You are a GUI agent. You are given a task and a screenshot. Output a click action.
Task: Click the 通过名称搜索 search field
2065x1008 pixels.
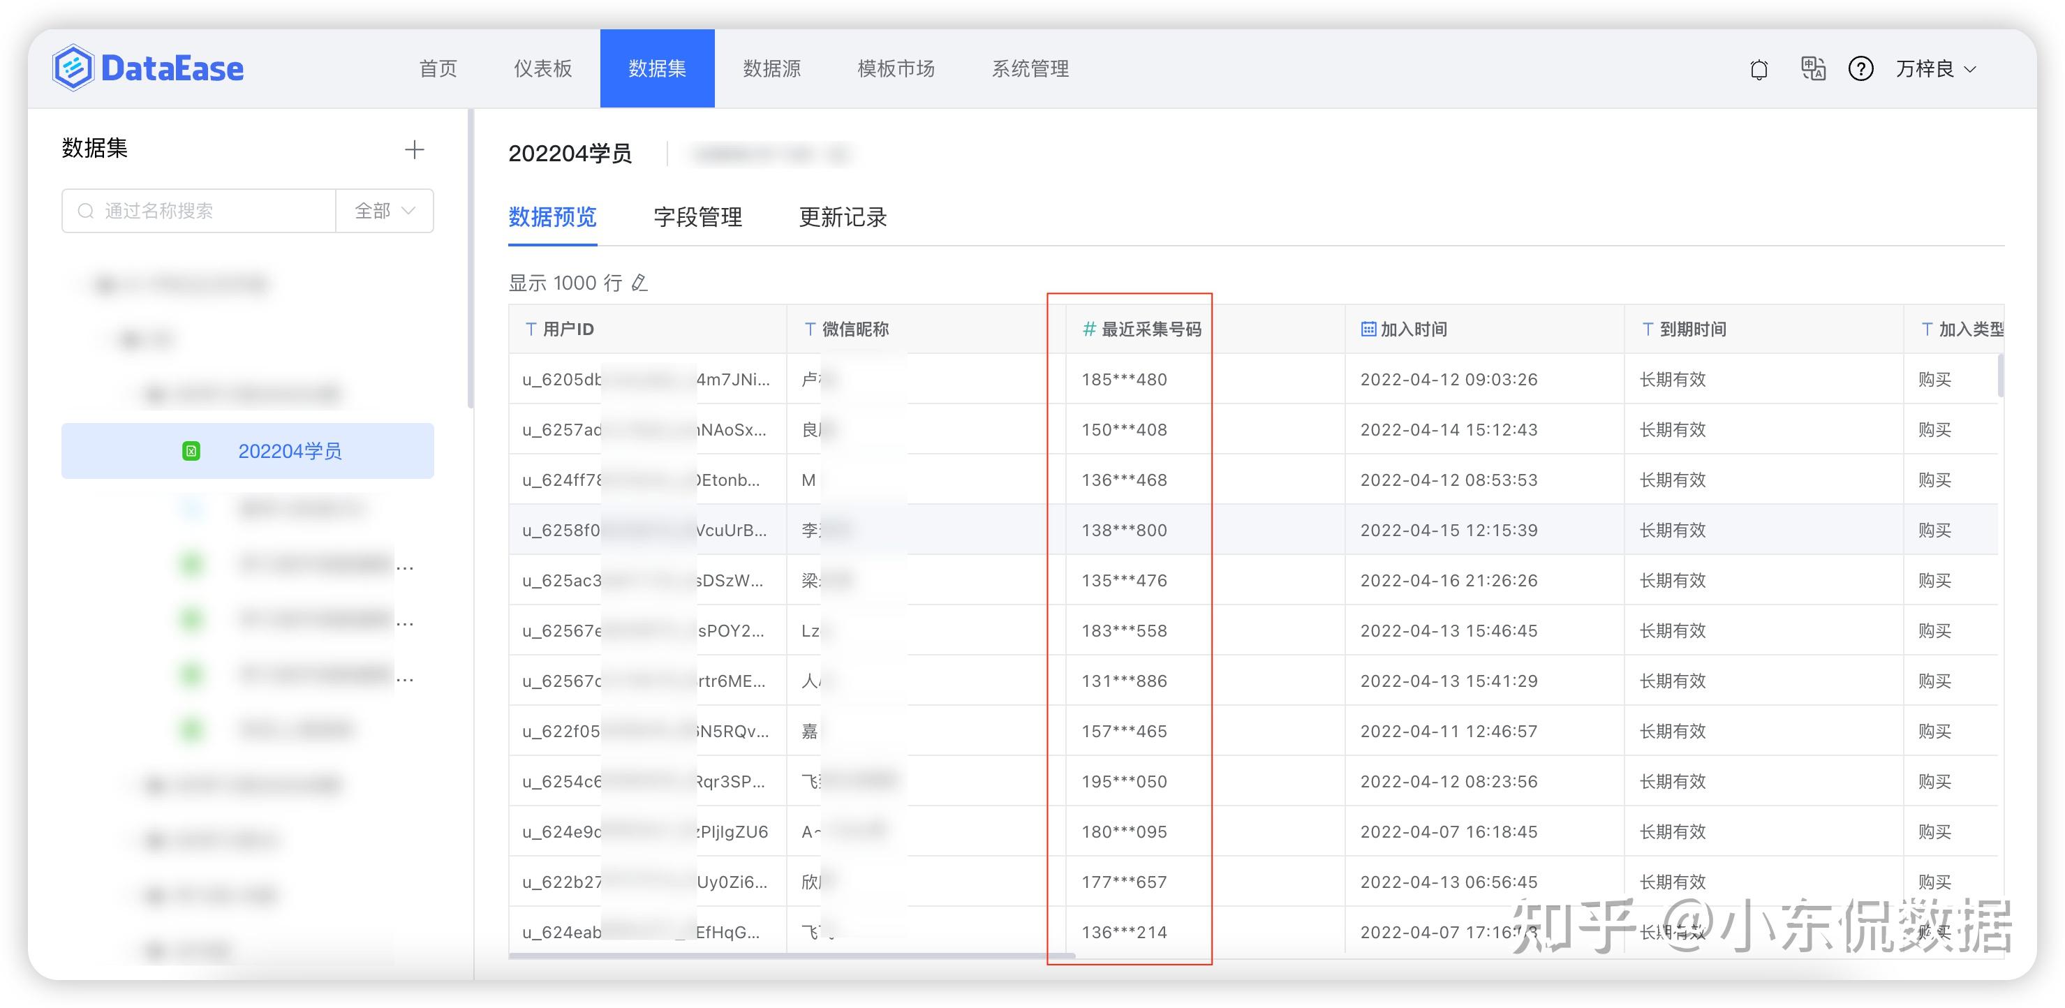[199, 211]
